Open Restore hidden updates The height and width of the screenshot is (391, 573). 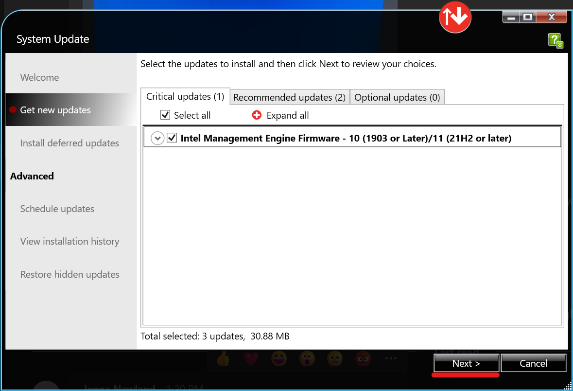point(70,274)
